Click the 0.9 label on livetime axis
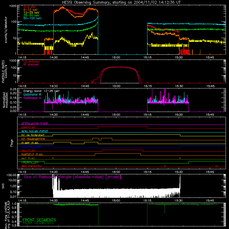The image size is (229, 229). [x=14, y=207]
